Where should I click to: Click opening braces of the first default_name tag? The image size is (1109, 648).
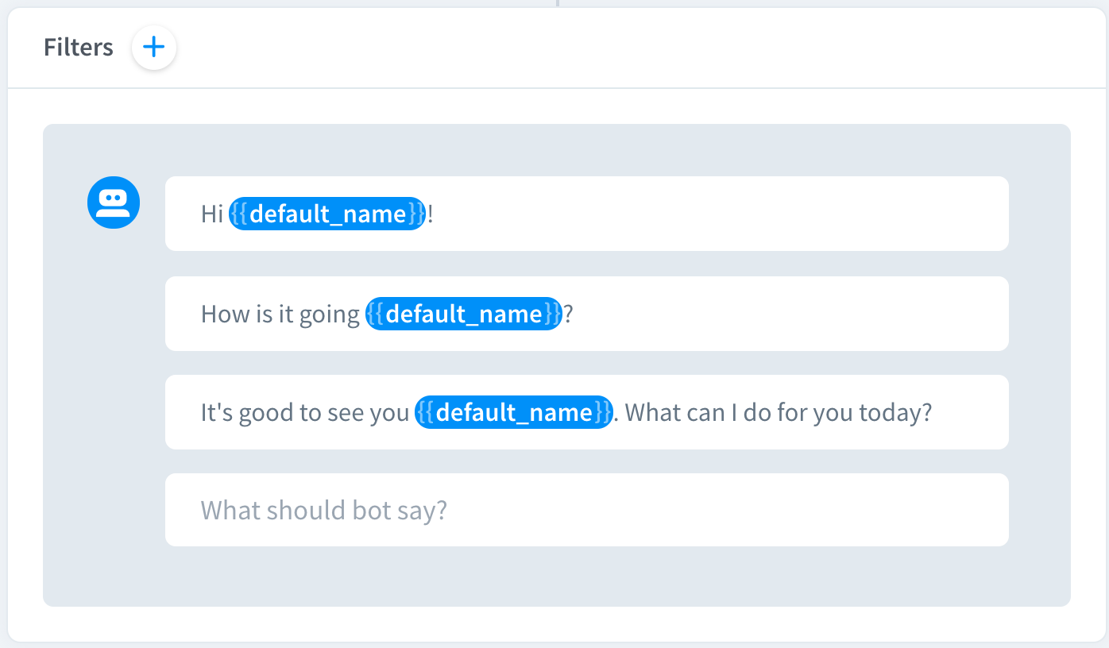(x=239, y=214)
